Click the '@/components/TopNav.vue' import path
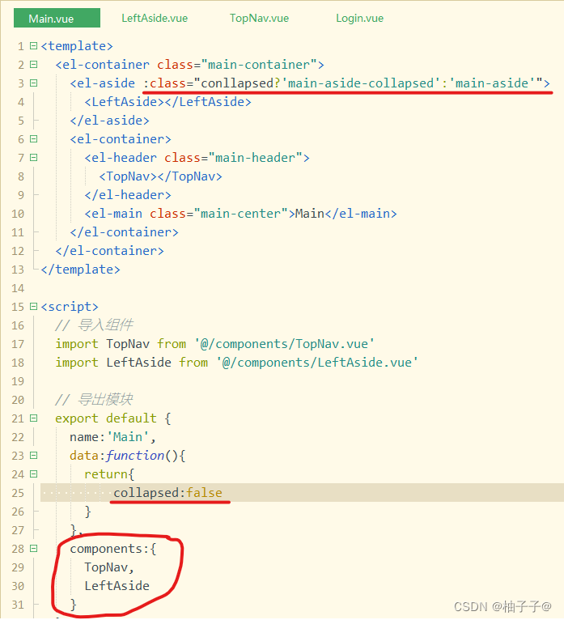The width and height of the screenshot is (564, 620). click(x=284, y=344)
